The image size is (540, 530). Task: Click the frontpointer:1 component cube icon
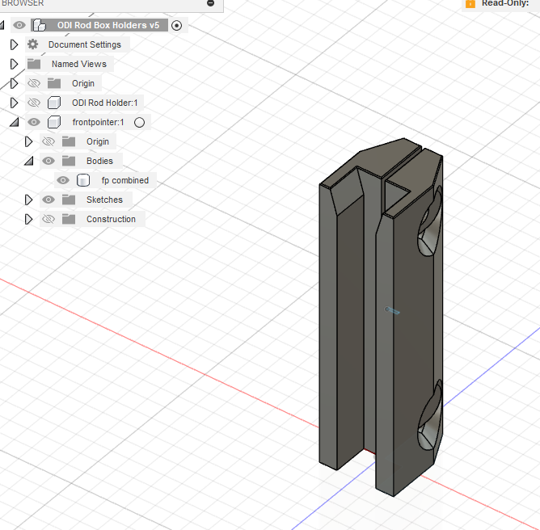pos(54,122)
